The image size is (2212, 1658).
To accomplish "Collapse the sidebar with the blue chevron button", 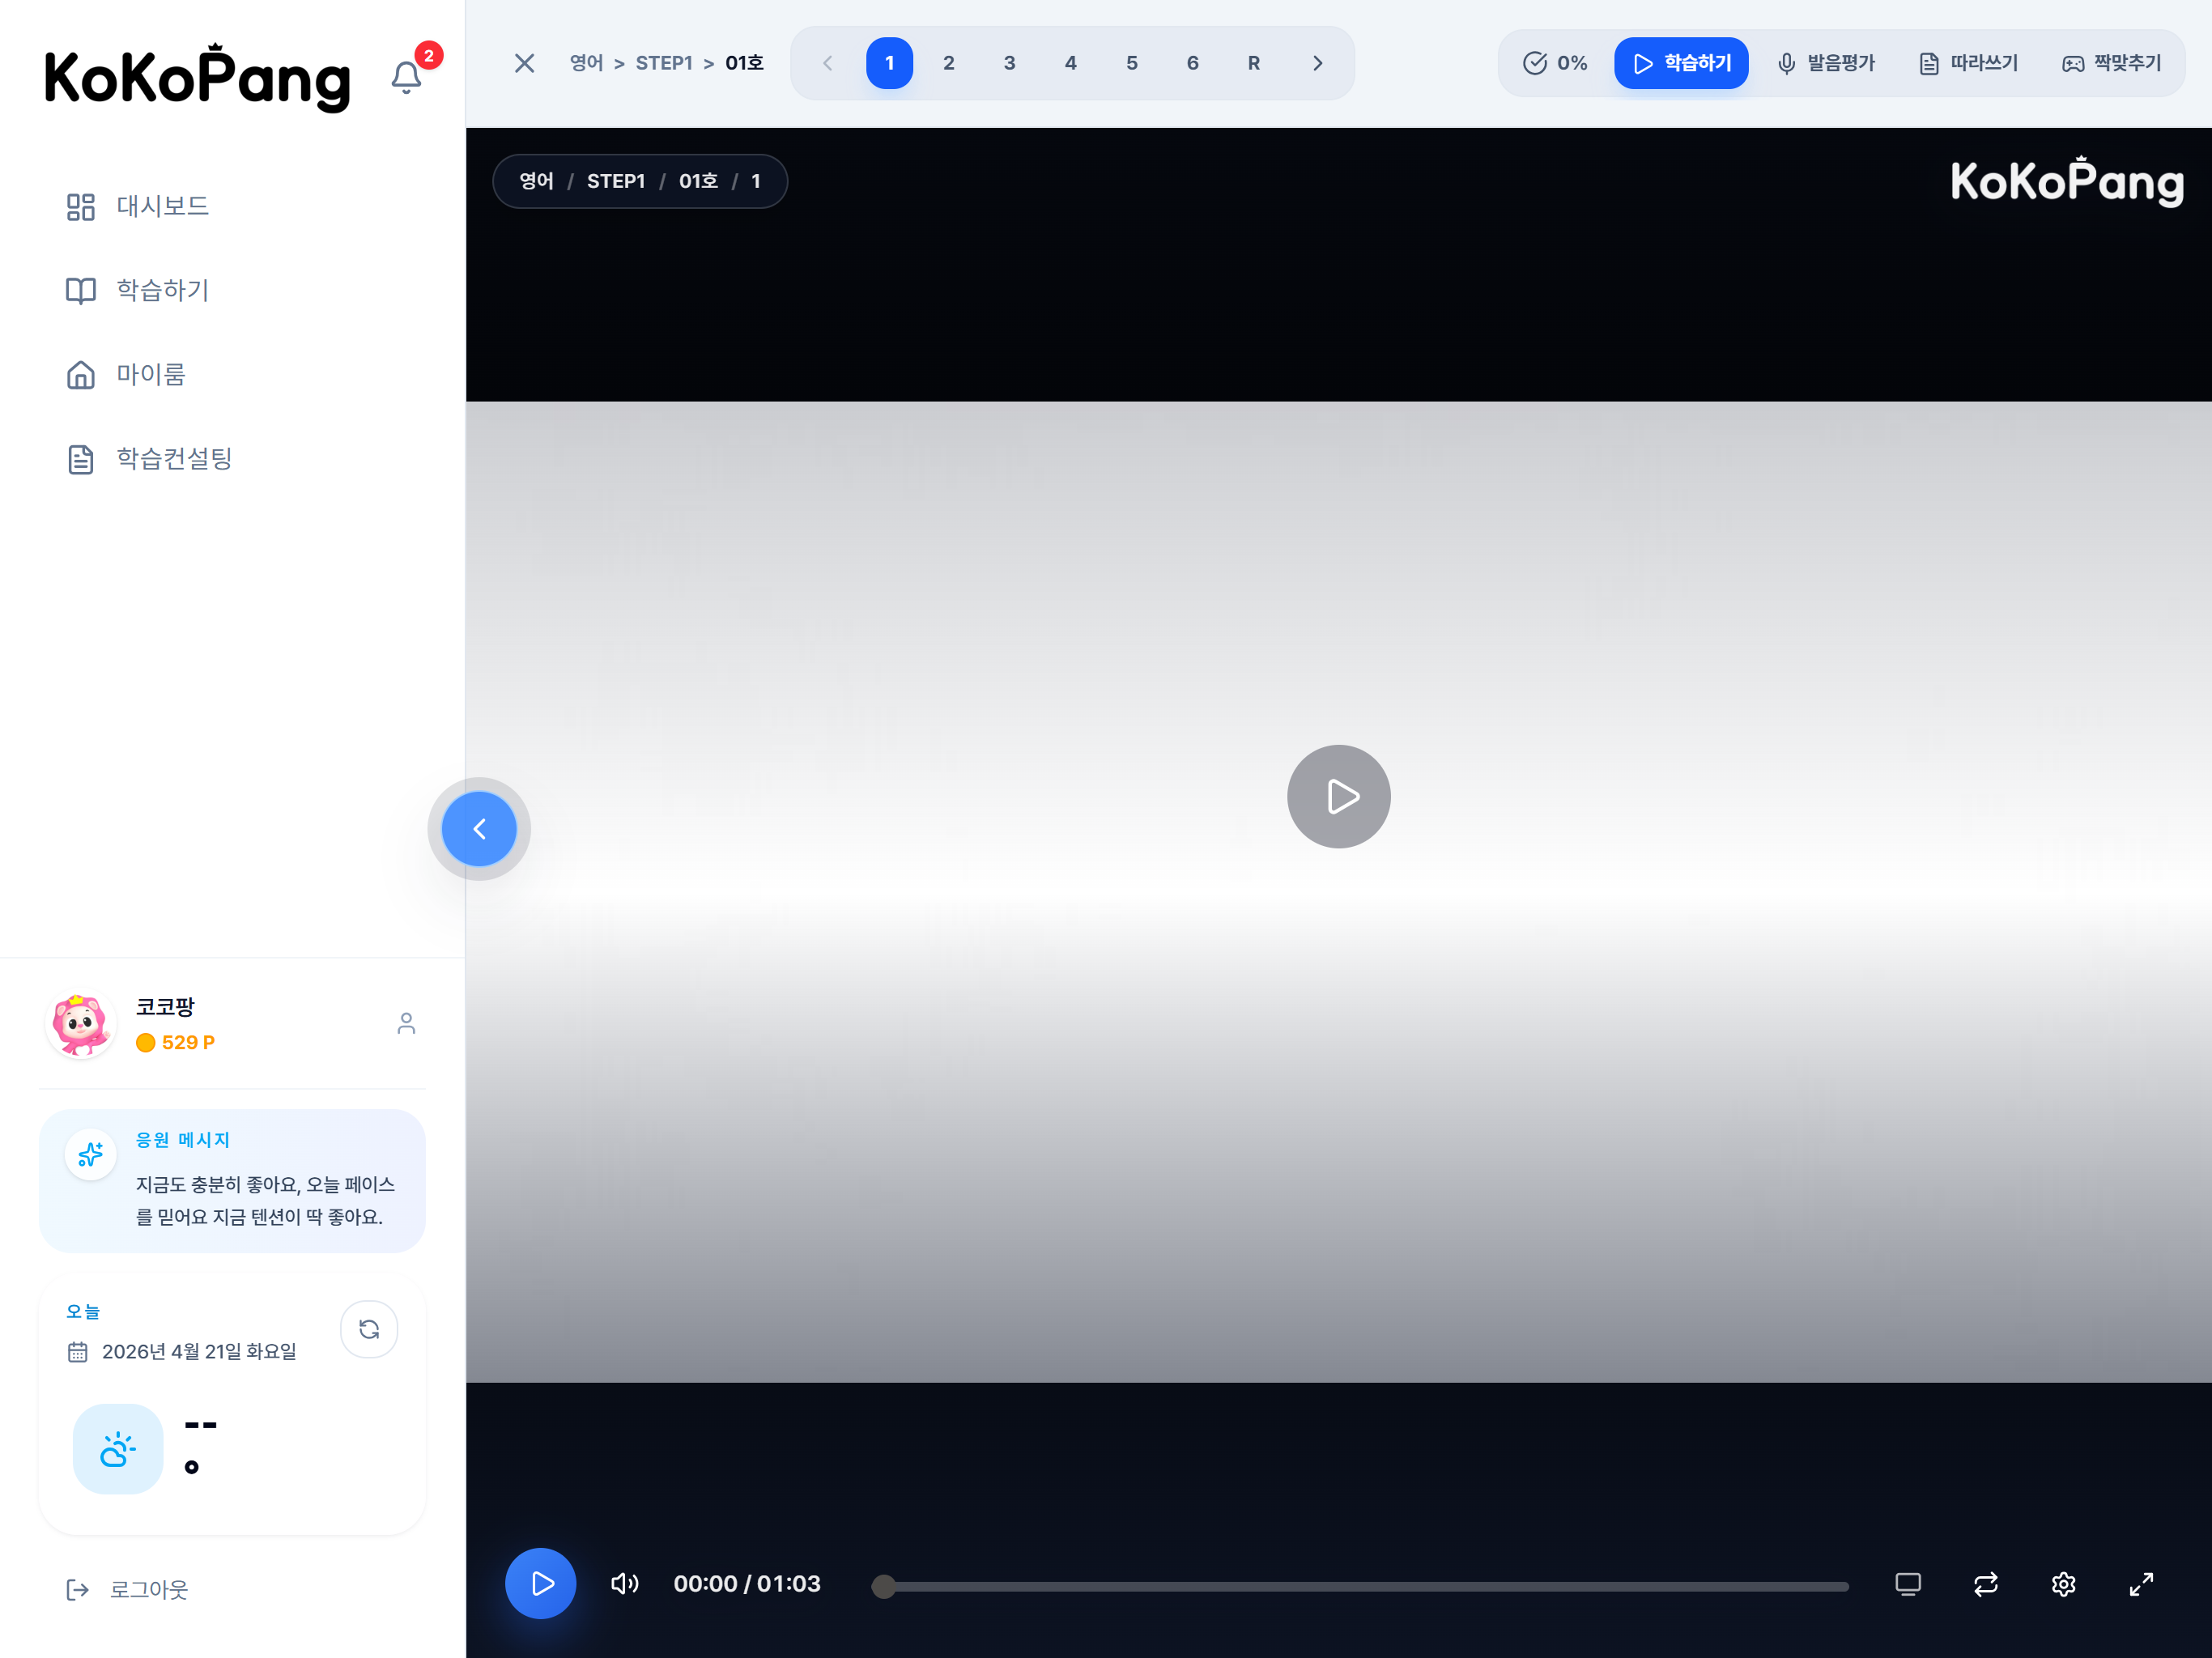I will coord(479,829).
